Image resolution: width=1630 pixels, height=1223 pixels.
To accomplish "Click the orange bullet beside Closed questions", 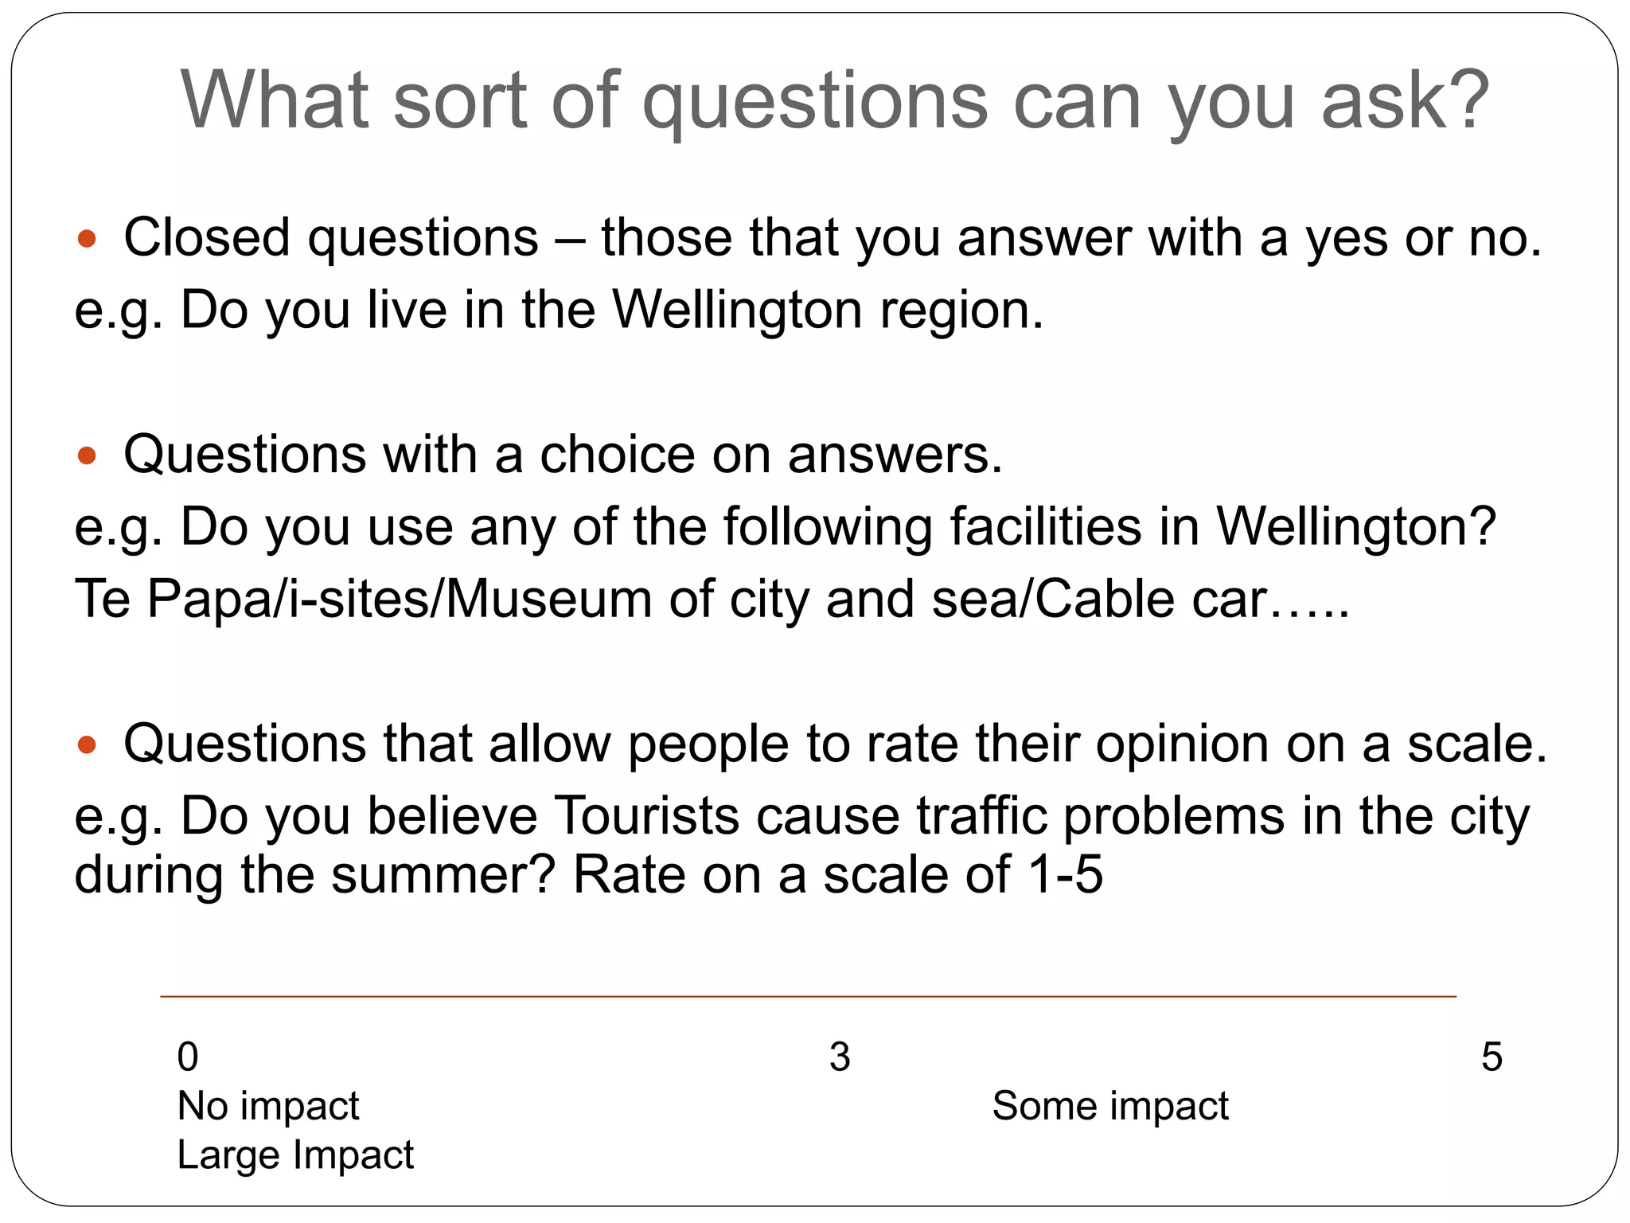I will (87, 238).
